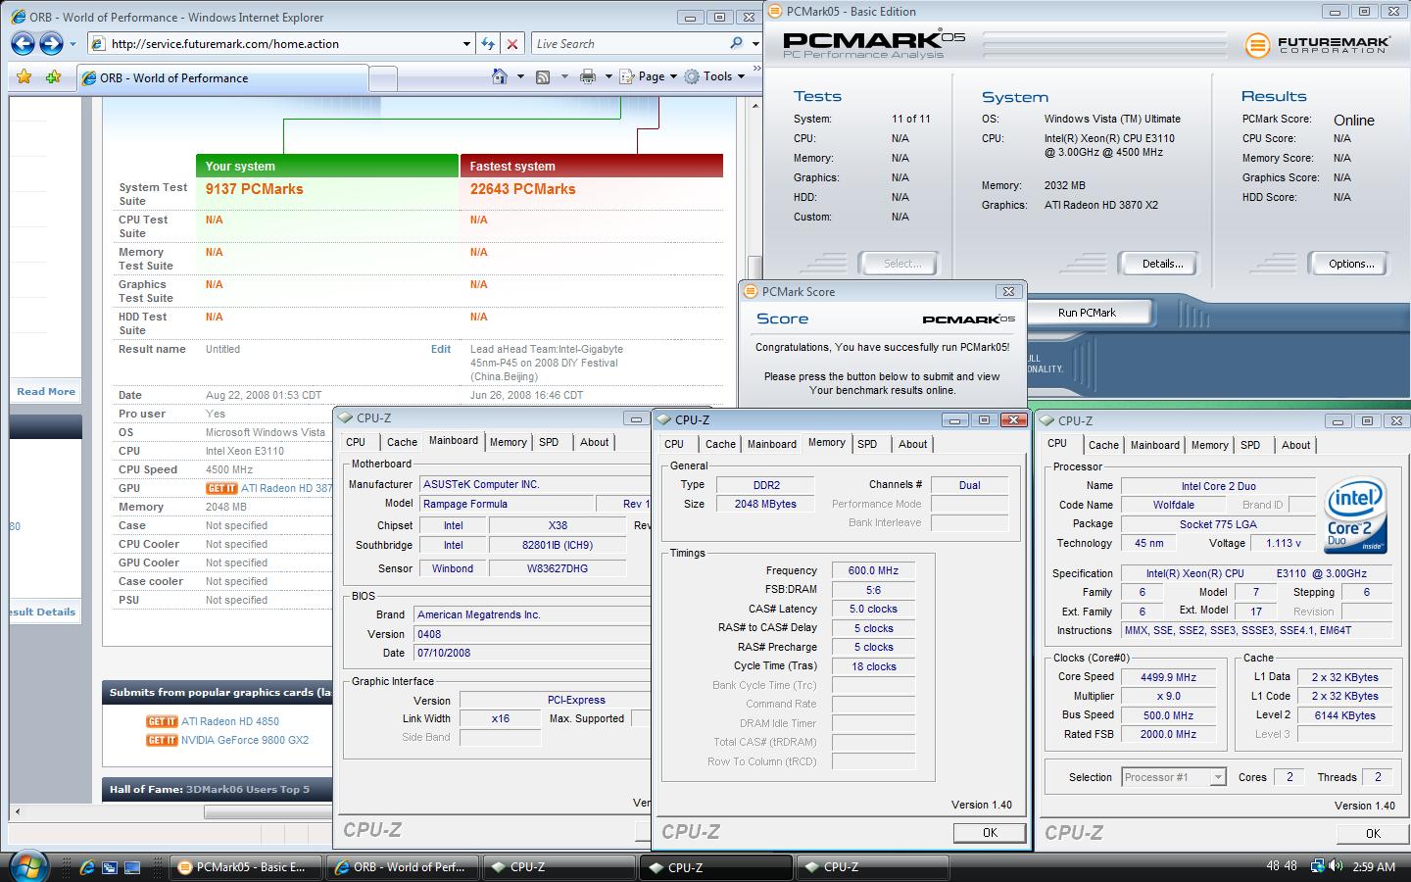The height and width of the screenshot is (882, 1411).
Task: Click the 22643 PCMarks fastest score text
Action: pos(522,189)
